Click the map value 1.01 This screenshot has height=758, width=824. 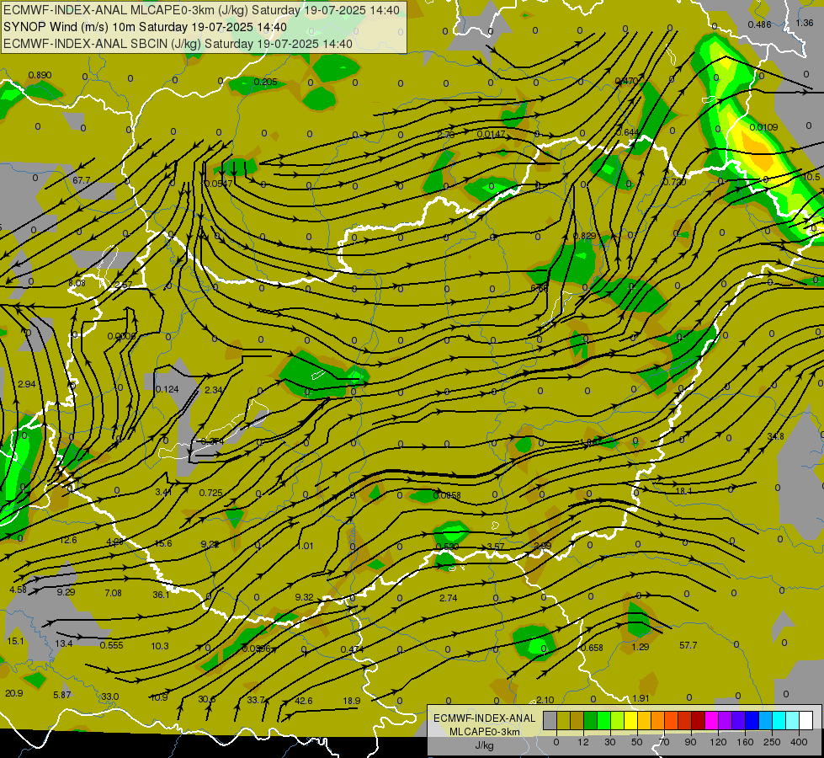pyautogui.click(x=306, y=546)
